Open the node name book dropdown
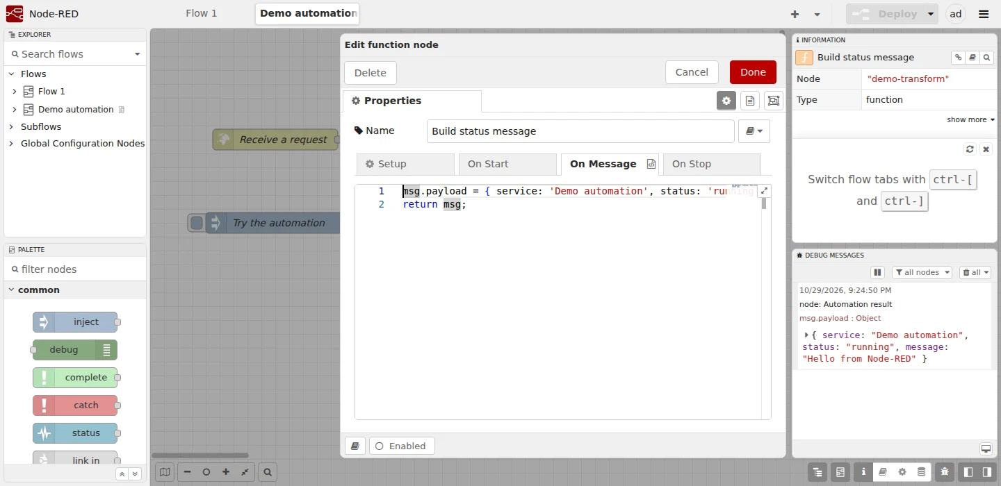The width and height of the screenshot is (1001, 486). coord(754,131)
